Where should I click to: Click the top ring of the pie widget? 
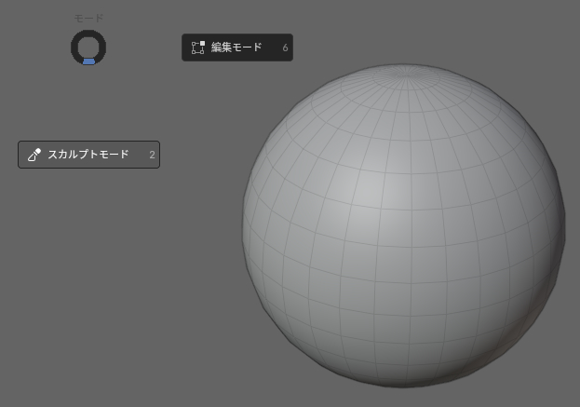click(88, 33)
